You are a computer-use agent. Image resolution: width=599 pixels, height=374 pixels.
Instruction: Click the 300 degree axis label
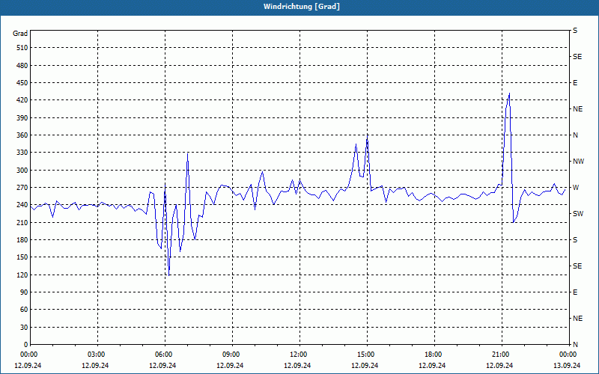22,171
